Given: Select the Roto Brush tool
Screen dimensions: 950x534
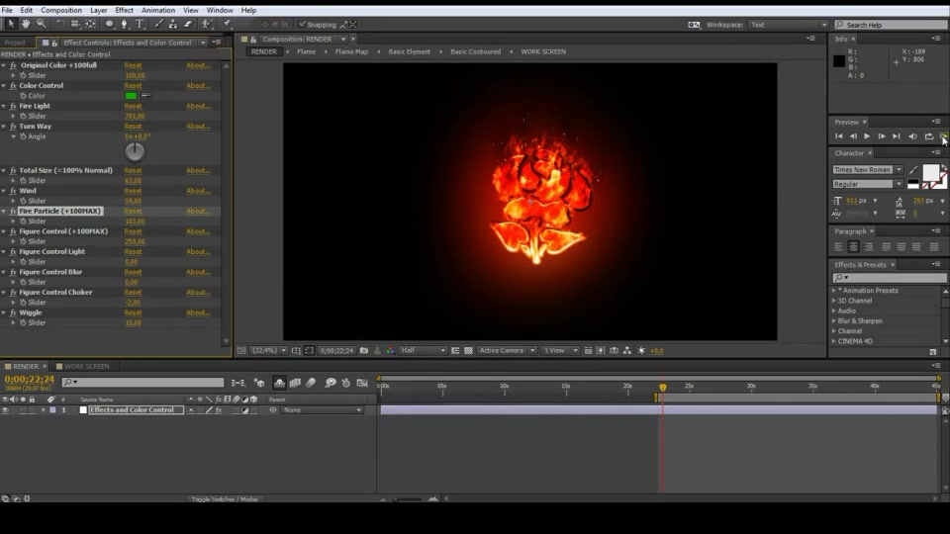Looking at the screenshot, I should pyautogui.click(x=208, y=24).
